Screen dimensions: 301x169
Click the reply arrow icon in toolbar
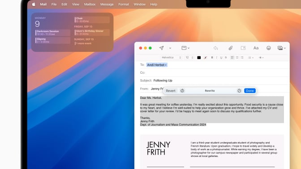215,48
